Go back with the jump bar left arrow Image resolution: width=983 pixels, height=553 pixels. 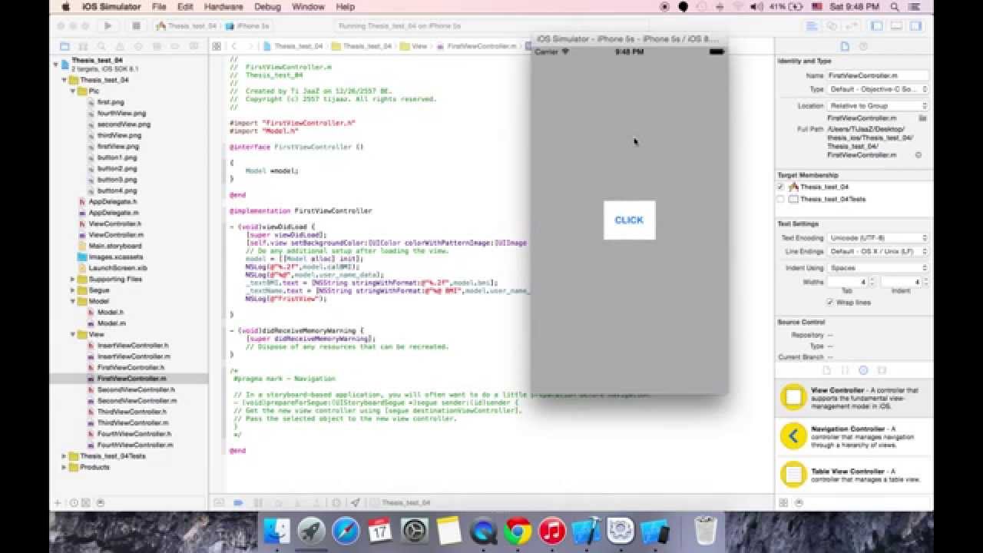point(234,46)
